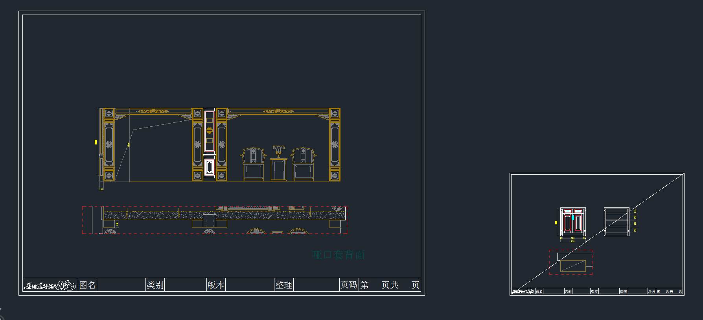Click the round gold medallion on center column
The width and height of the screenshot is (703, 320).
click(x=210, y=130)
